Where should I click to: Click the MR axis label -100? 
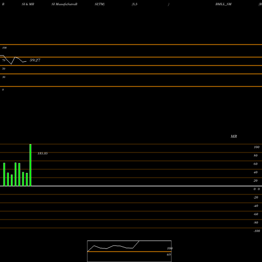(257, 231)
